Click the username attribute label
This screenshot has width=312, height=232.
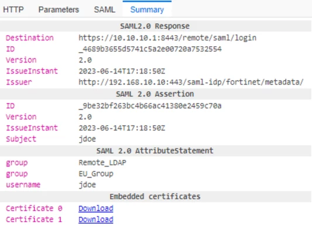tap(23, 185)
